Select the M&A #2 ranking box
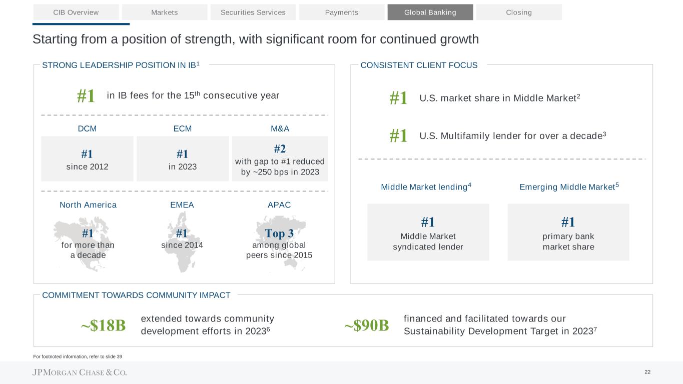Image resolution: width=683 pixels, height=384 pixels. pyautogui.click(x=280, y=159)
